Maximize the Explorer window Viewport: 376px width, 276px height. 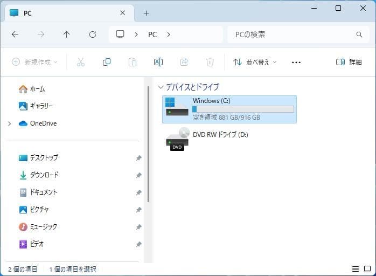coord(338,8)
